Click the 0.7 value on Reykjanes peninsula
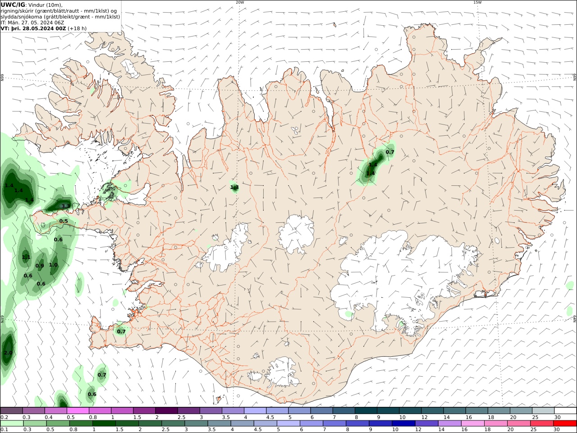 point(121,332)
